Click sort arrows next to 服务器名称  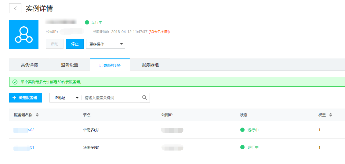[x=37, y=115]
